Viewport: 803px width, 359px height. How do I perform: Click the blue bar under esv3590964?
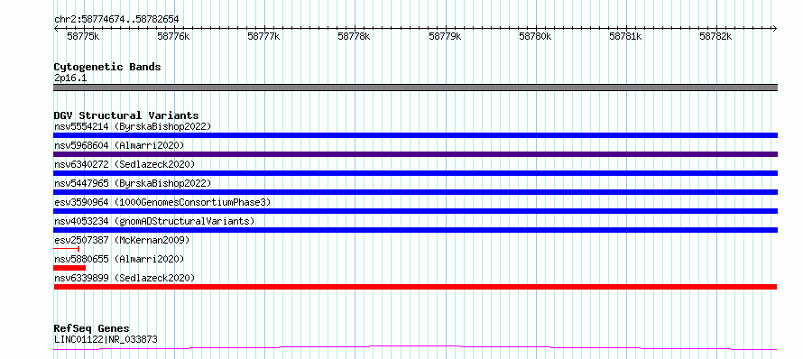click(x=415, y=211)
